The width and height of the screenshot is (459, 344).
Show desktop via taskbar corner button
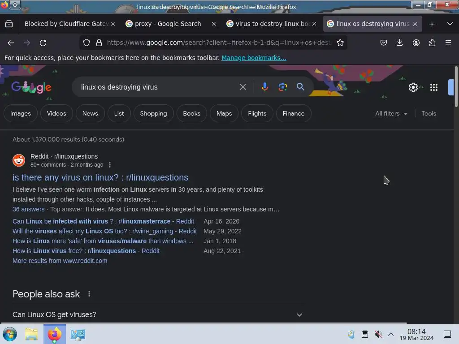coord(447,334)
